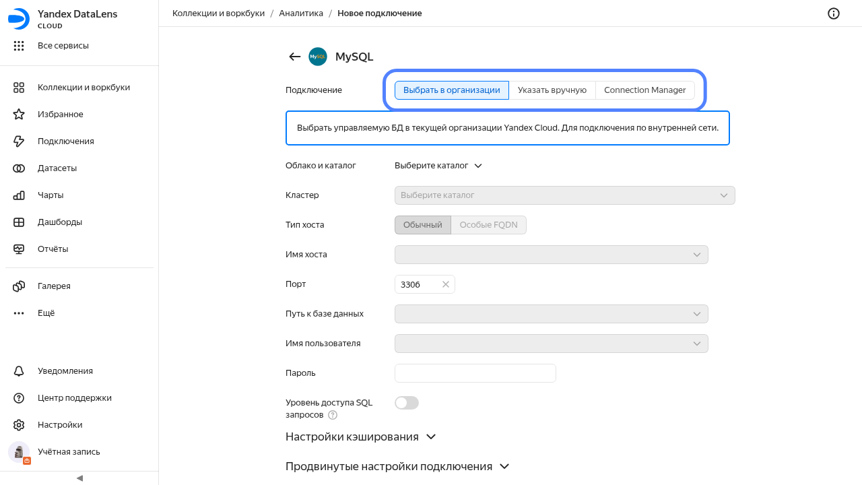
Task: Open the all services grid icon
Action: click(19, 46)
